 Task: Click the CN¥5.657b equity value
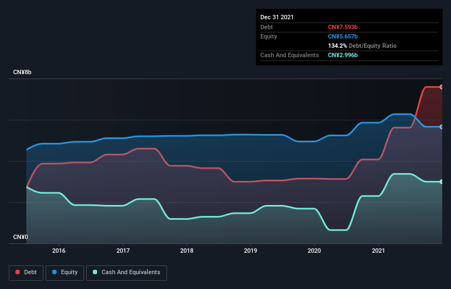343,36
